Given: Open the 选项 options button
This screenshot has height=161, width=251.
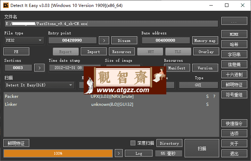Looking at the screenshot, I should coord(234,134).
